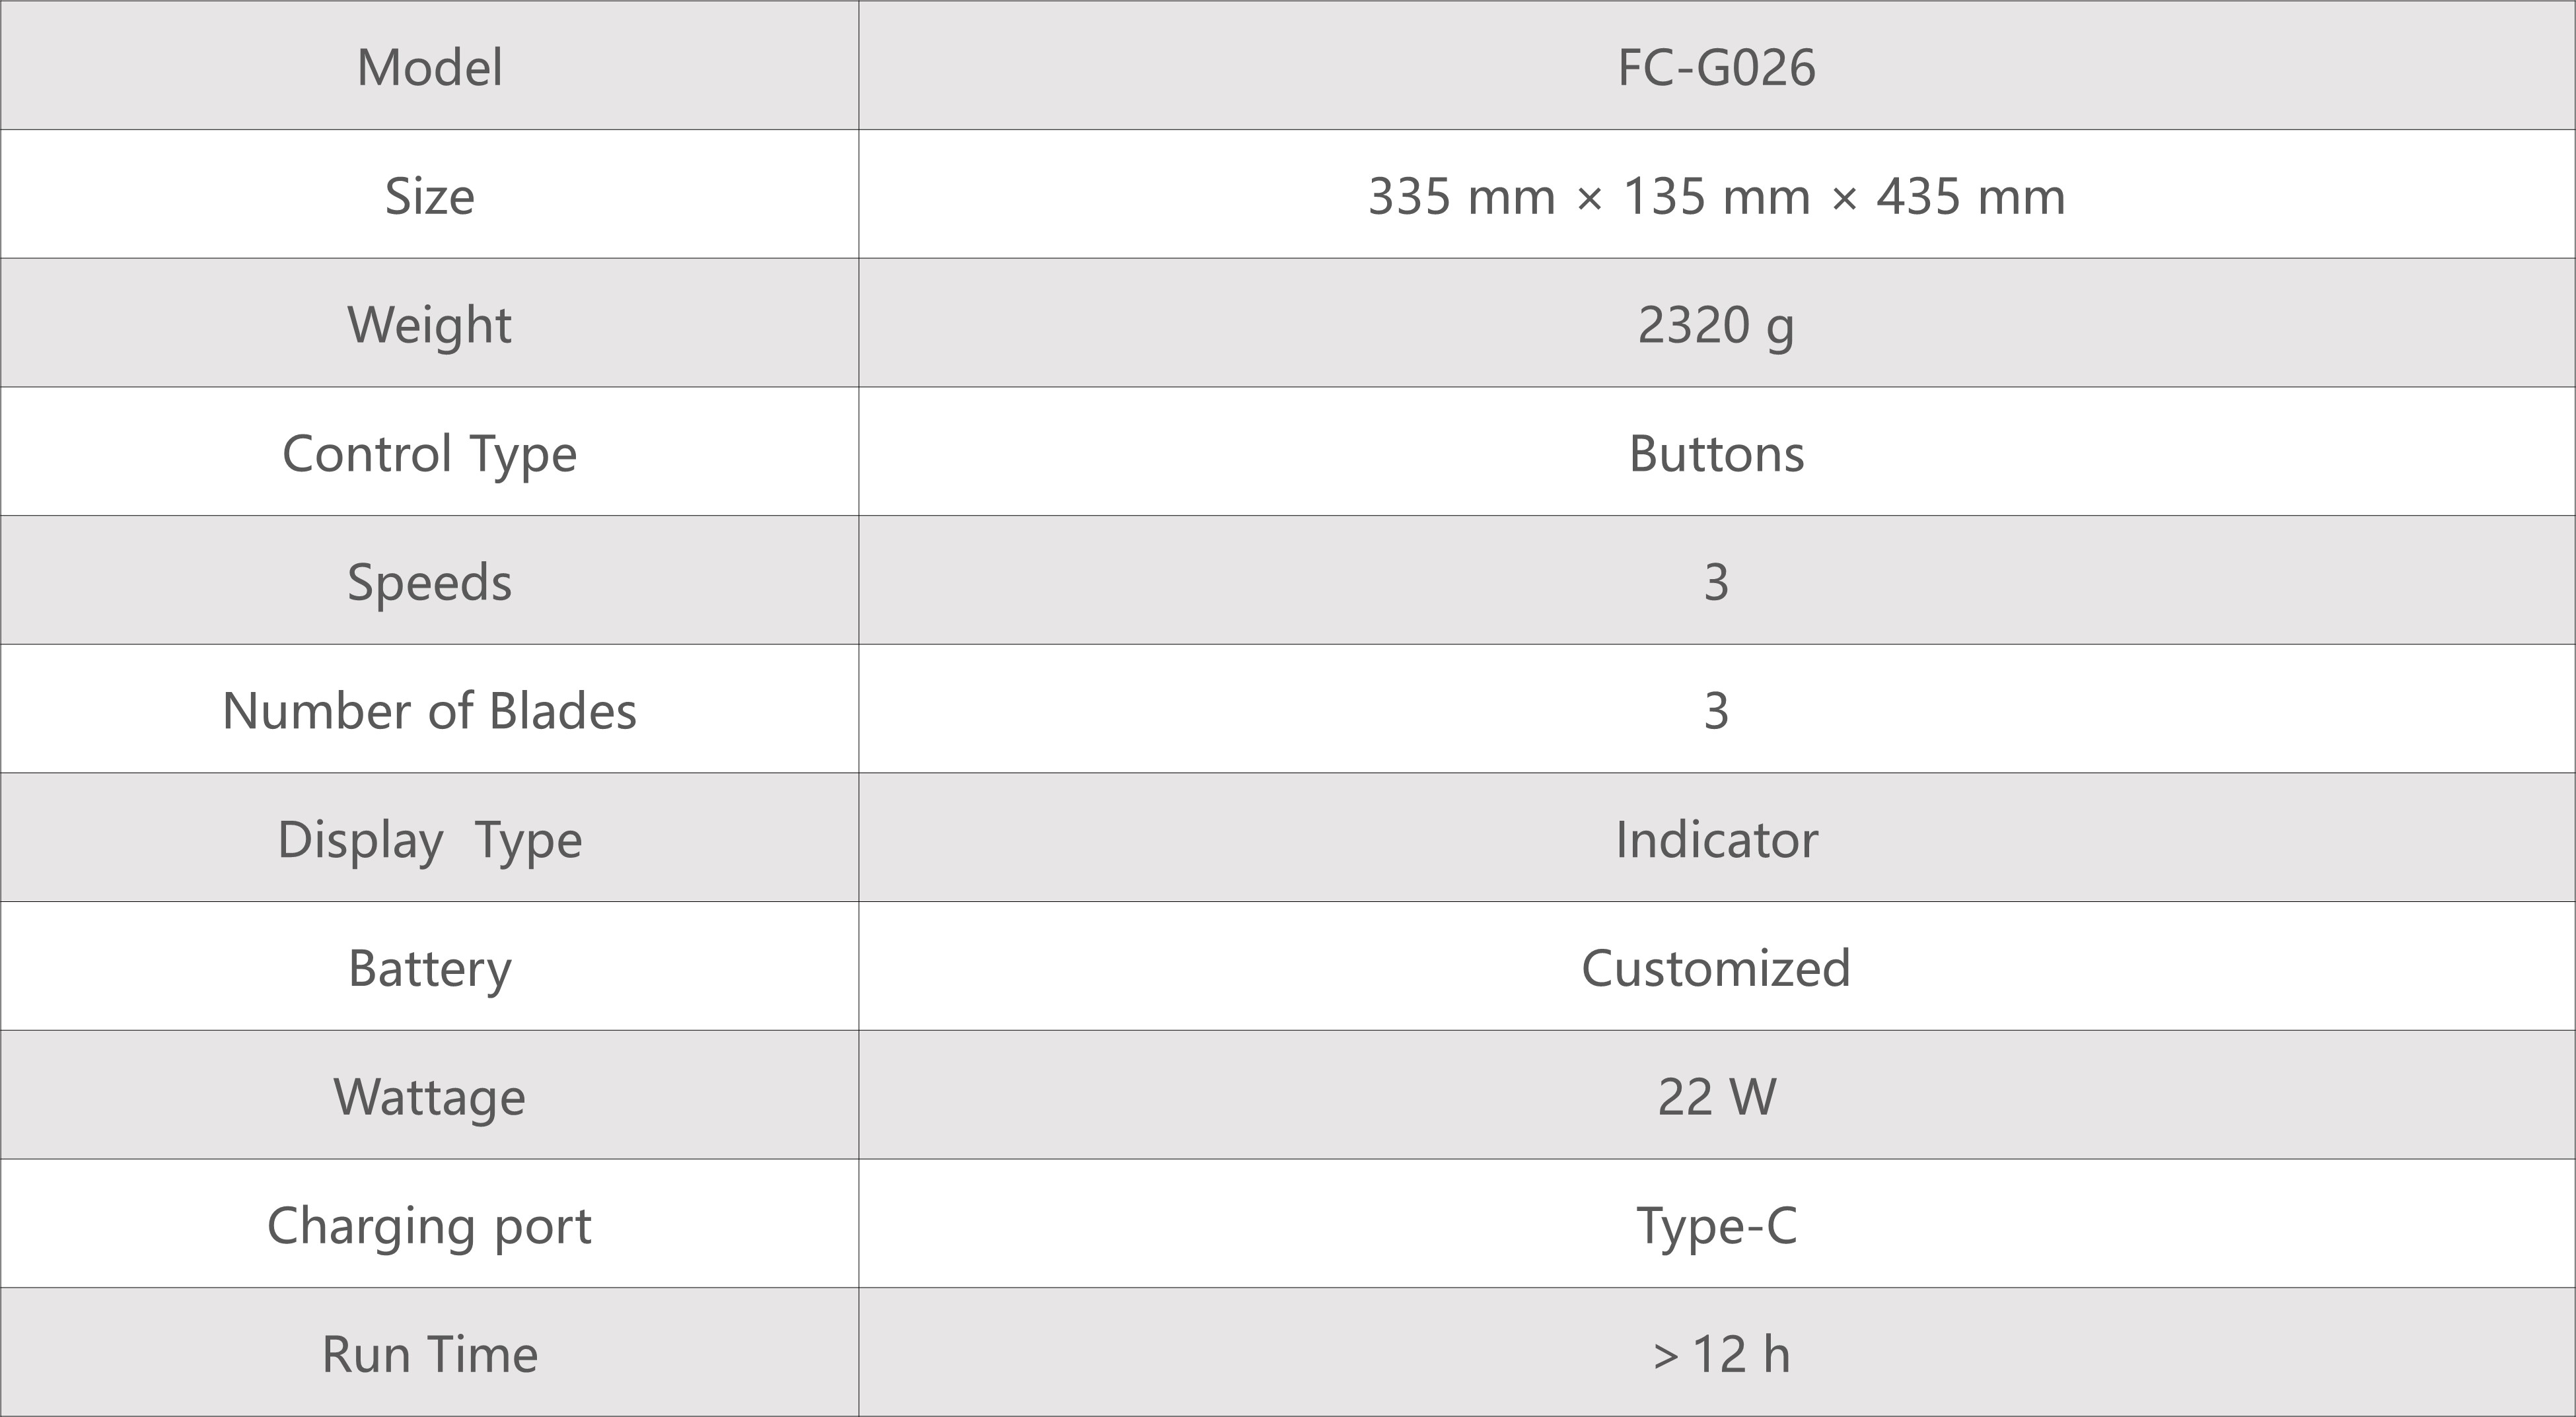This screenshot has width=2576, height=1417.
Task: Select the FC-G026 model value
Action: [1716, 67]
